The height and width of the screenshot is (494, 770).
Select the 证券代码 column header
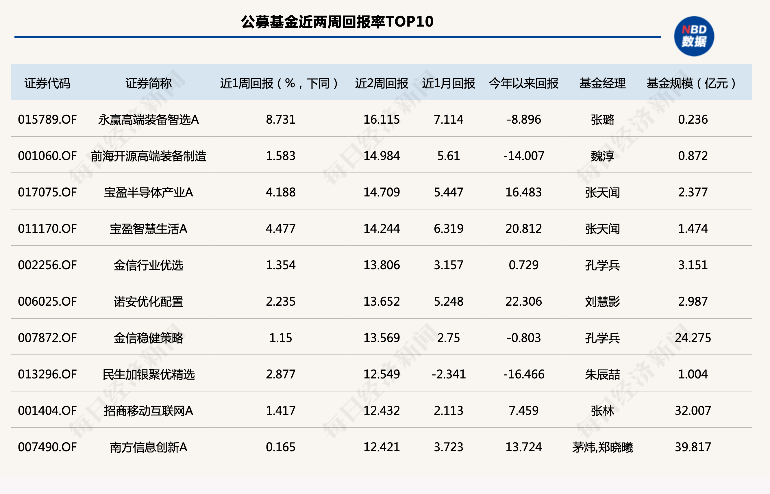point(47,83)
